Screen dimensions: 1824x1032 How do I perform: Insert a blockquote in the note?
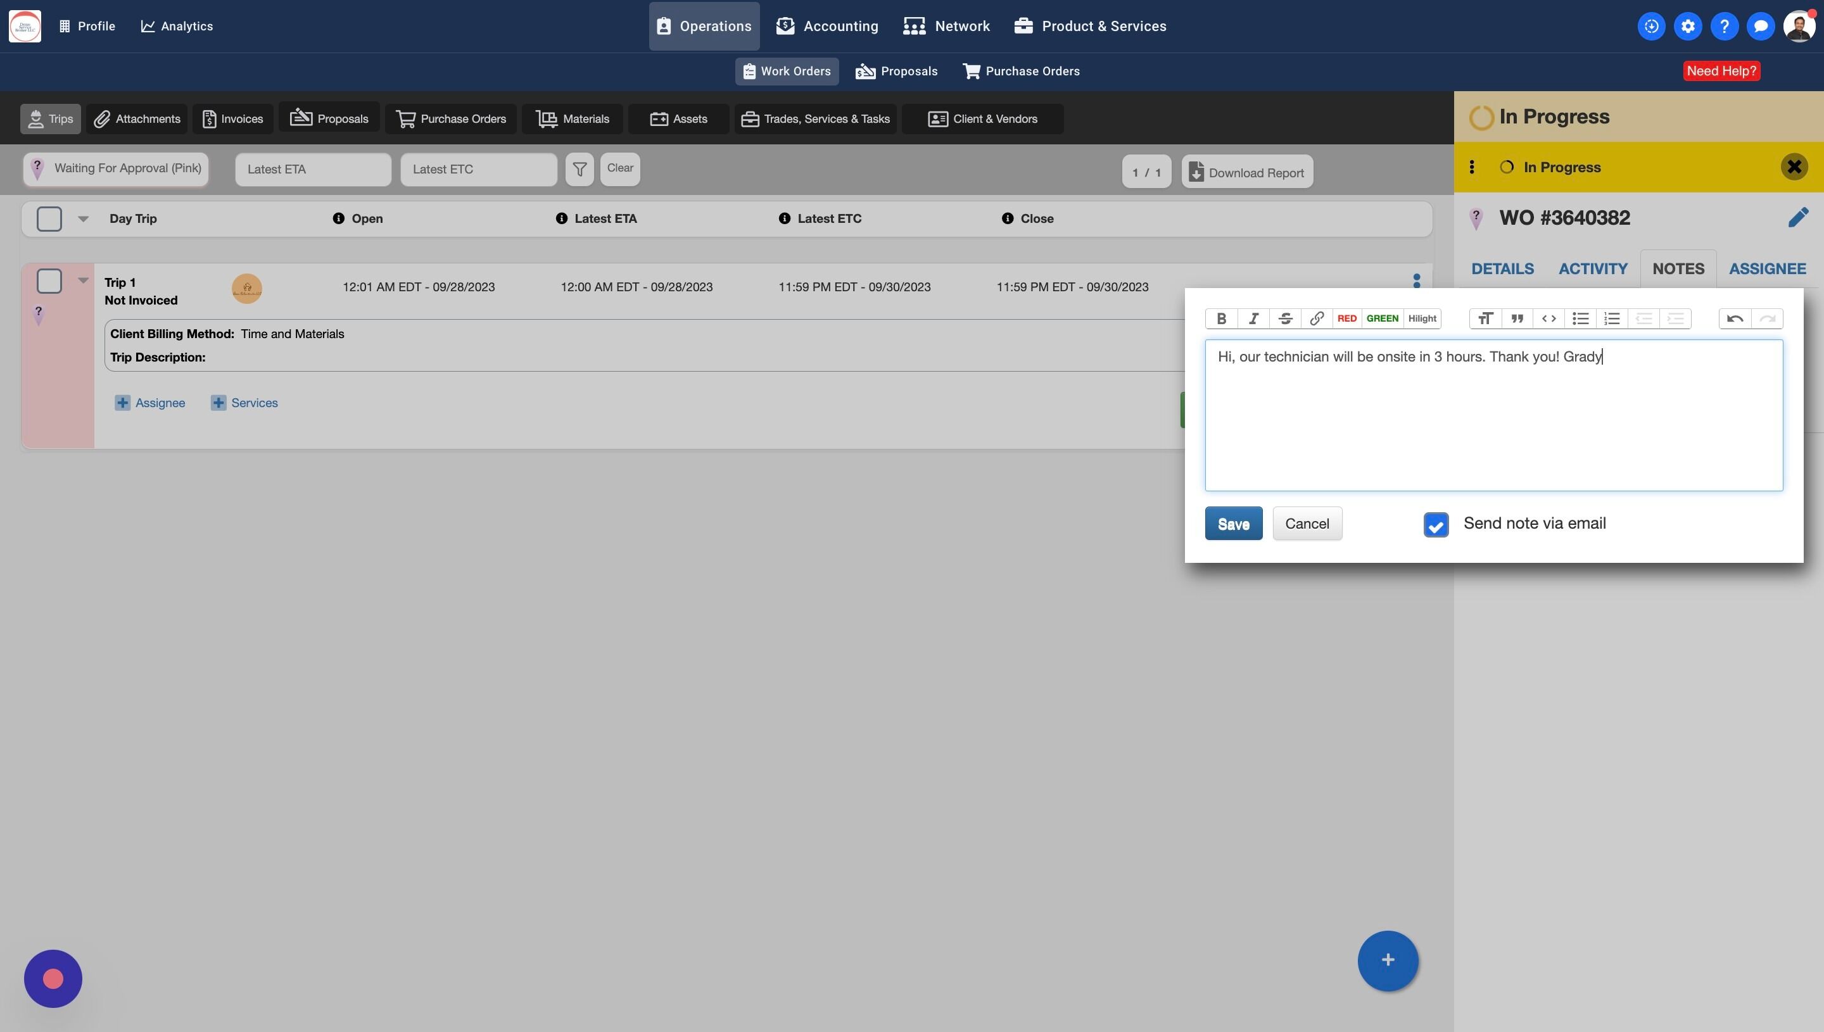coord(1517,319)
